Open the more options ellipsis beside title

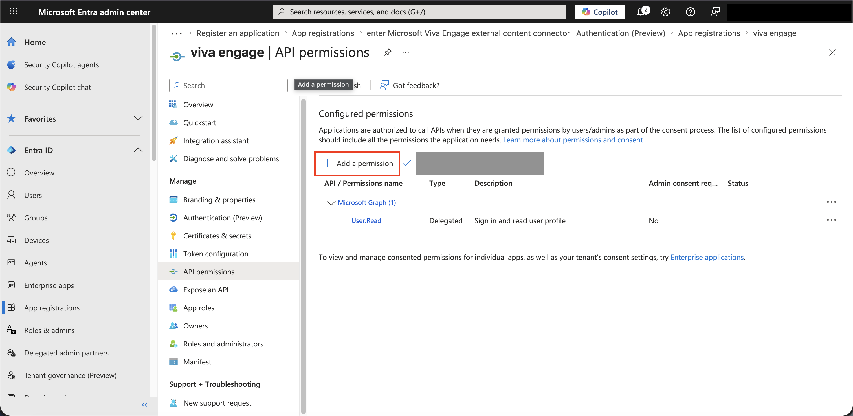point(405,52)
